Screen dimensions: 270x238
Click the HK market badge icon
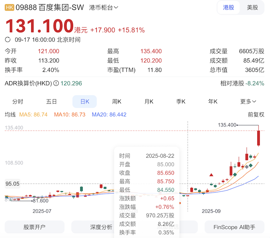coord(9,8)
